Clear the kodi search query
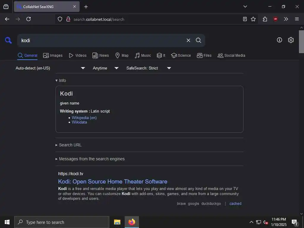Screen dimensions: 304x228 click(x=188, y=40)
